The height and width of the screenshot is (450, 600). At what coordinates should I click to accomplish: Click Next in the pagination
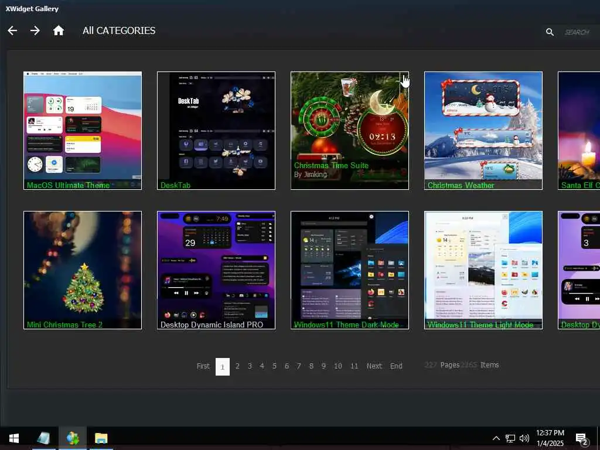click(x=374, y=366)
